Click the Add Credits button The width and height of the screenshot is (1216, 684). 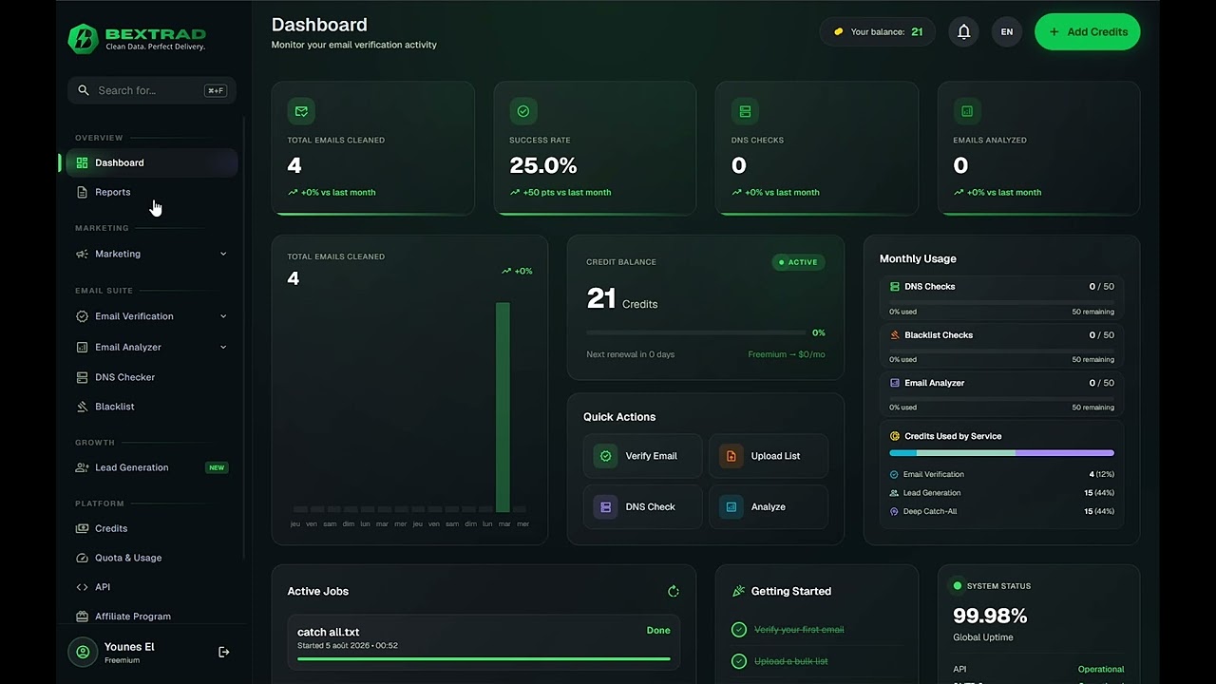coord(1088,31)
